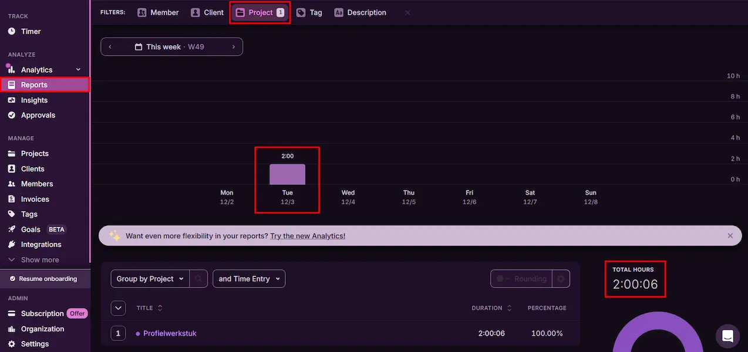Expand row 1 Profielwerkstuk entries
This screenshot has width=748, height=352.
[118, 333]
